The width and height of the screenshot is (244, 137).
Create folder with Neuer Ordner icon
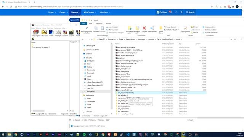[x=161, y=30]
